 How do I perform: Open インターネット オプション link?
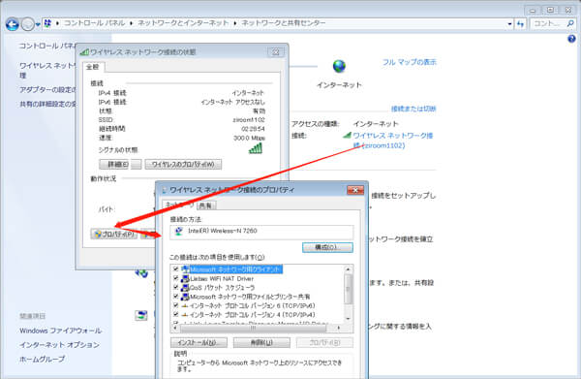(x=59, y=345)
